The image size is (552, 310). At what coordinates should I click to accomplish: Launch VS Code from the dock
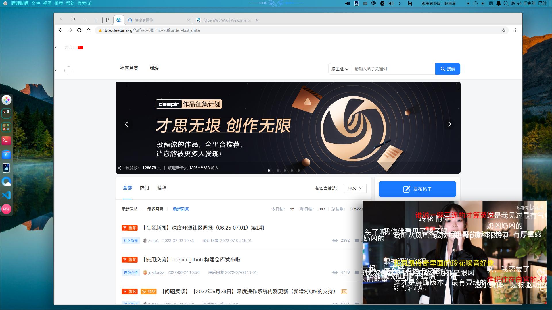6,195
